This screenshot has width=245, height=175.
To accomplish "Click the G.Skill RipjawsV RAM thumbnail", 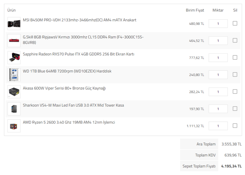I will [14, 41].
